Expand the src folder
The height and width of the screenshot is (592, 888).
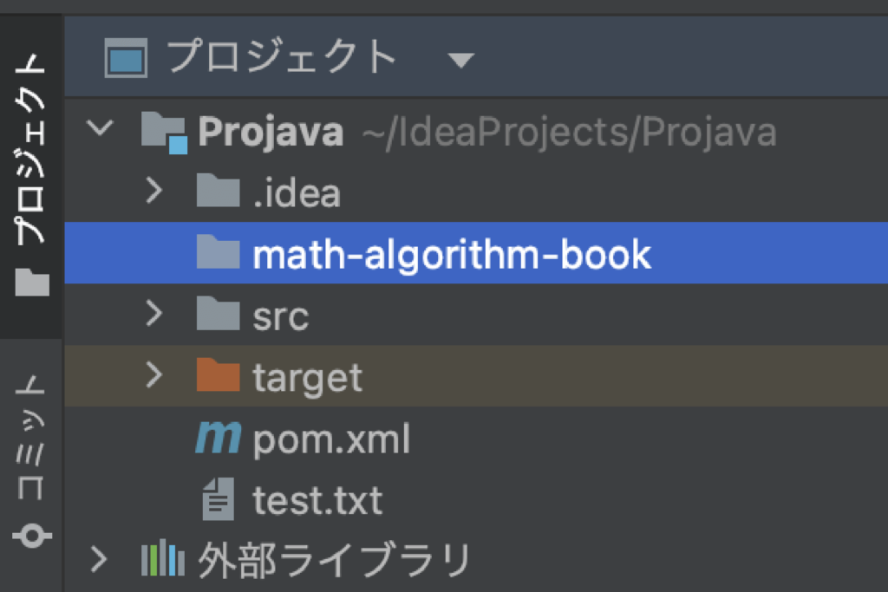153,314
